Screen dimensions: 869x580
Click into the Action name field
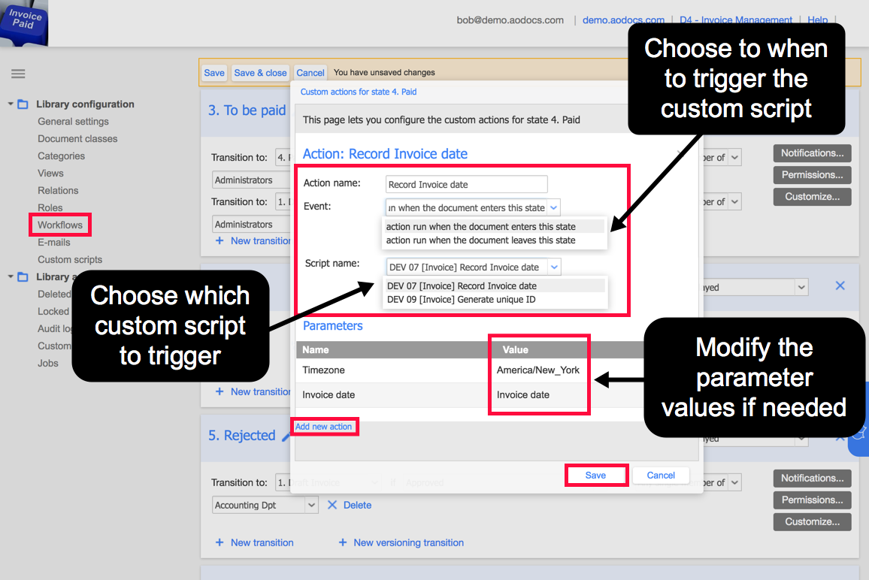467,184
